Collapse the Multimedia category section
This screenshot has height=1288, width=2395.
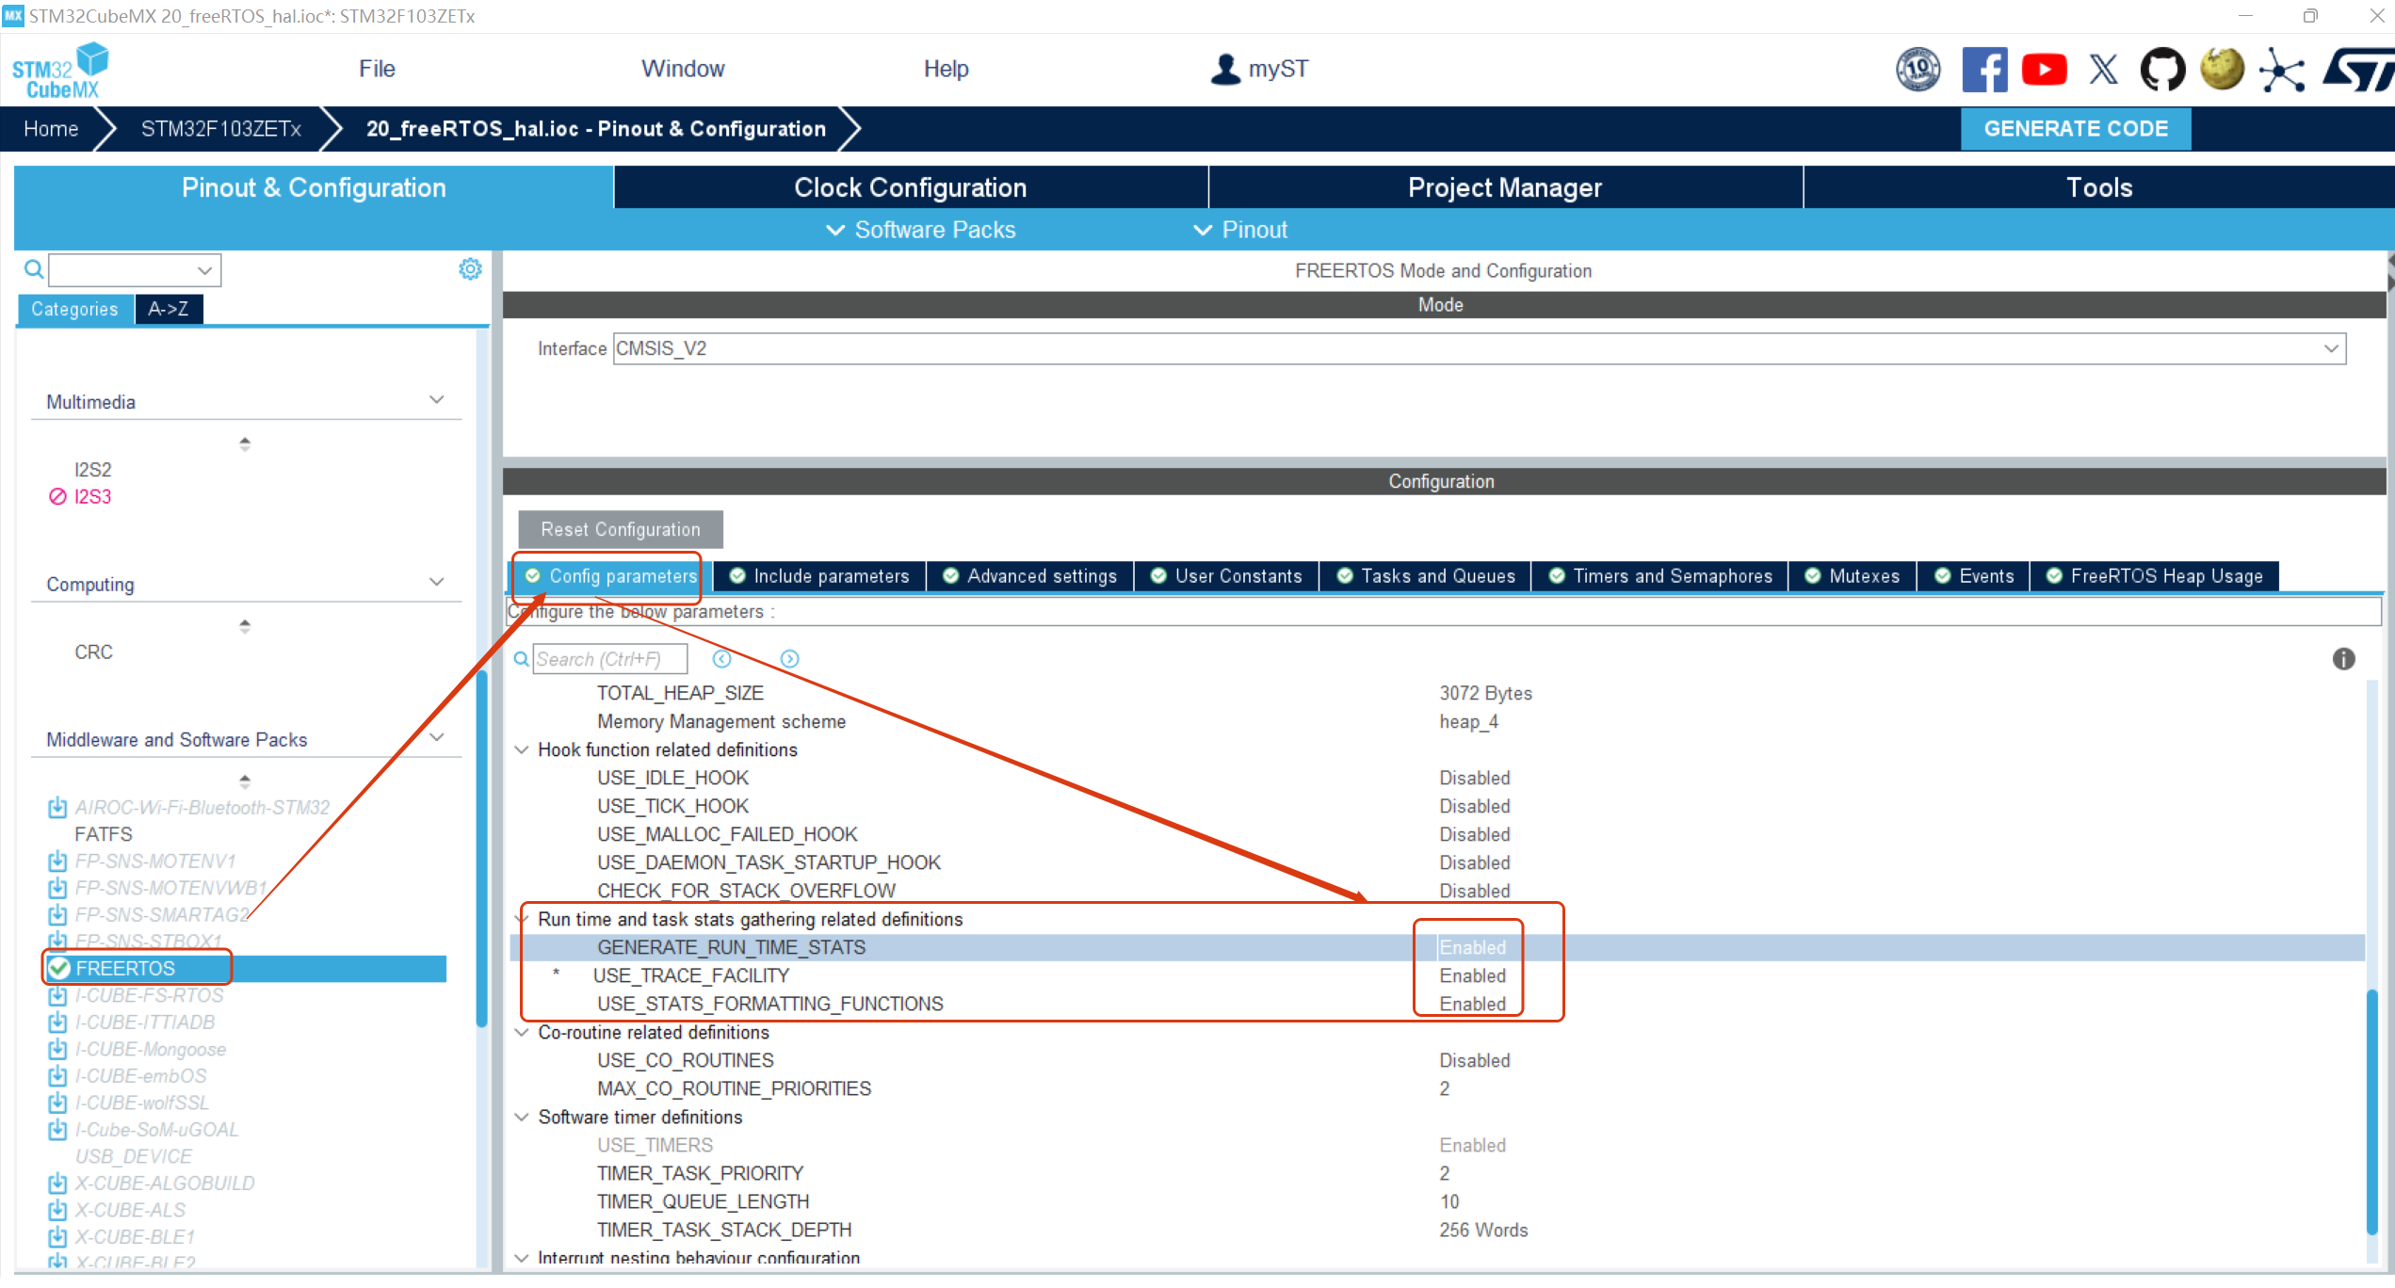(436, 400)
